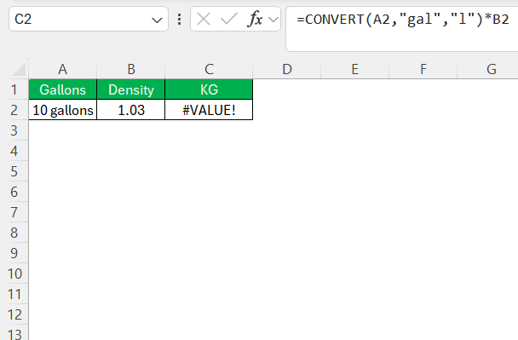The image size is (518, 340).
Task: Expand the function dropdown next to fx
Action: (x=273, y=20)
